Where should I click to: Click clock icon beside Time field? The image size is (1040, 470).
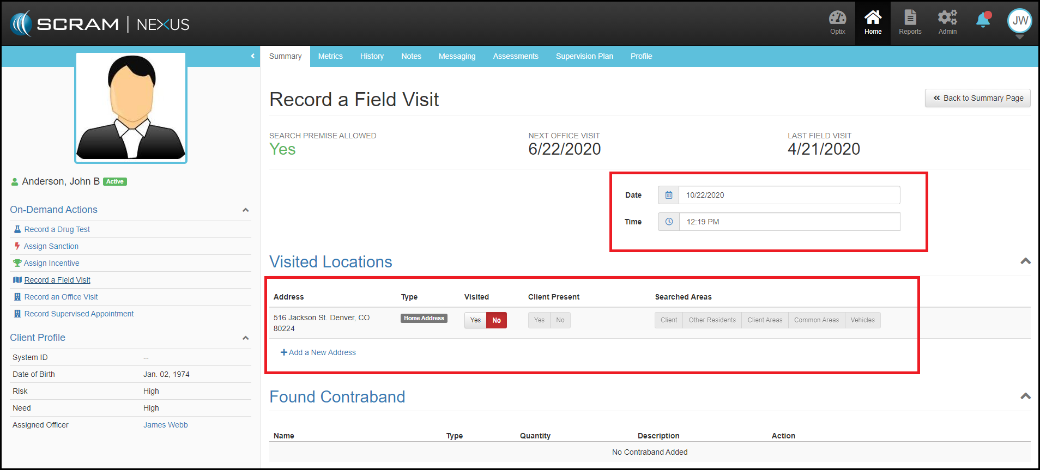[x=669, y=222]
